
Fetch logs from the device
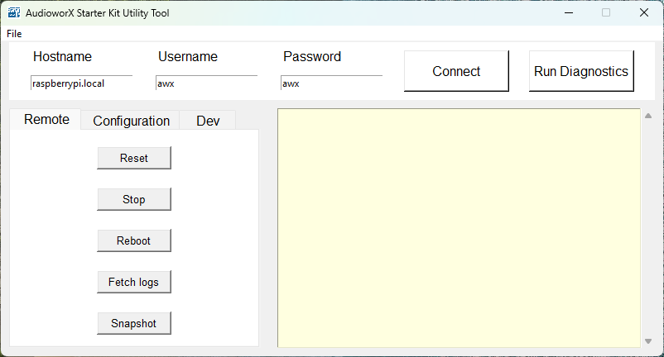134,282
